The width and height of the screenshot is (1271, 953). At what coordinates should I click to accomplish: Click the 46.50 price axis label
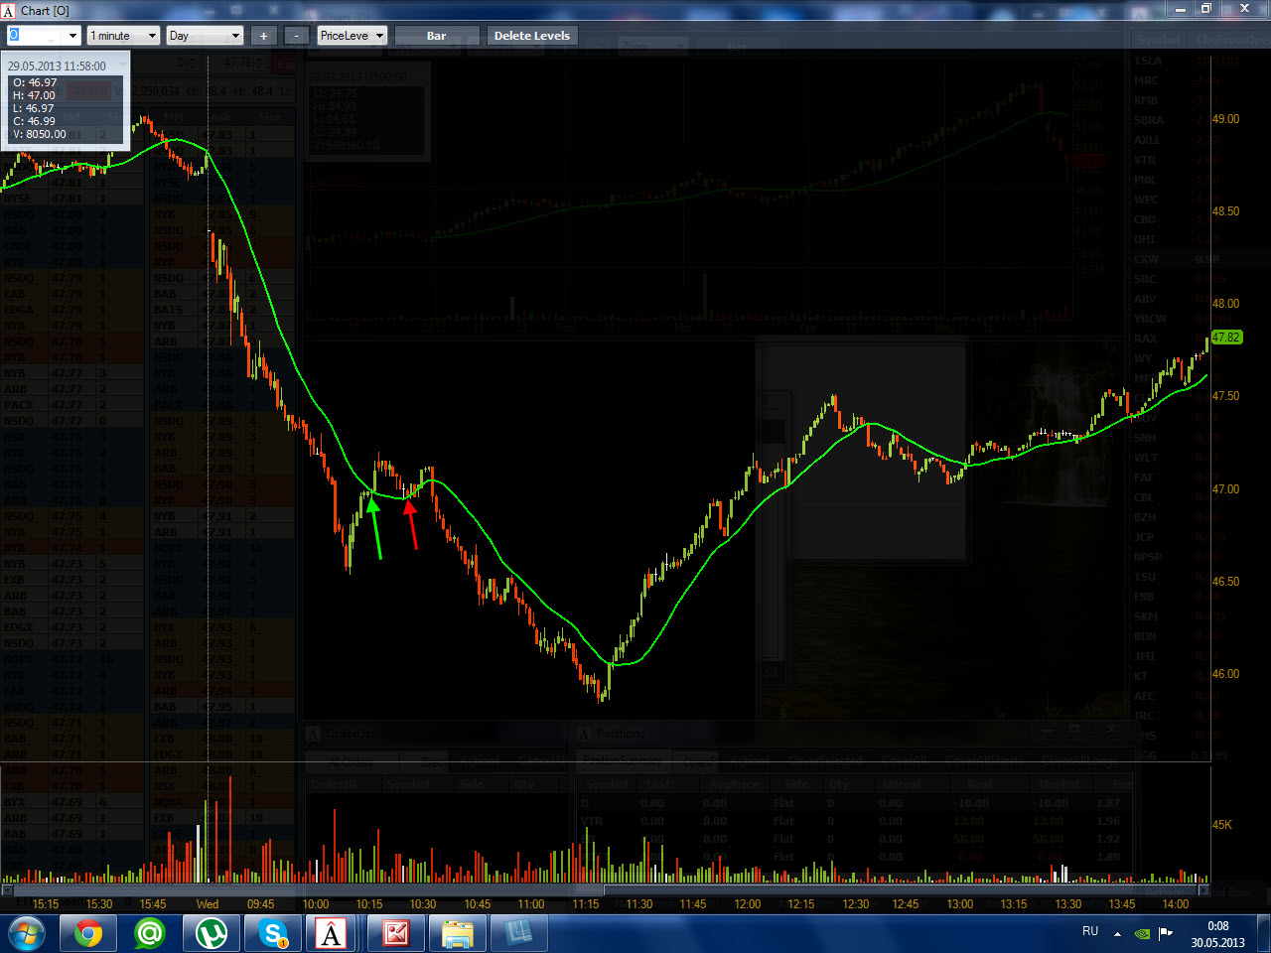pos(1225,582)
